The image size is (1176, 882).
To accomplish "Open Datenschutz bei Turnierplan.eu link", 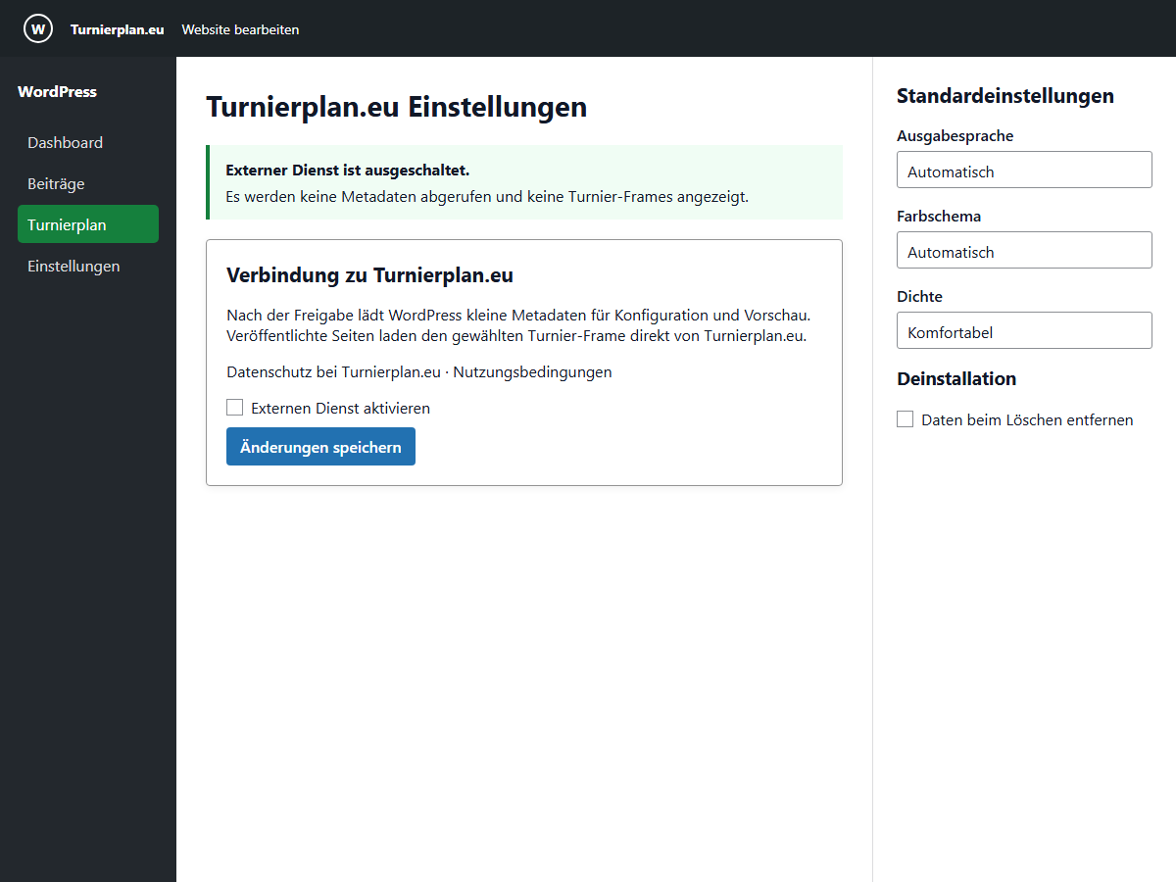I will (333, 372).
